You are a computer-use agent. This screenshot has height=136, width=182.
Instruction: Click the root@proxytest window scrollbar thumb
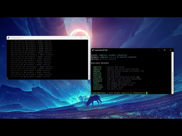coord(89,76)
